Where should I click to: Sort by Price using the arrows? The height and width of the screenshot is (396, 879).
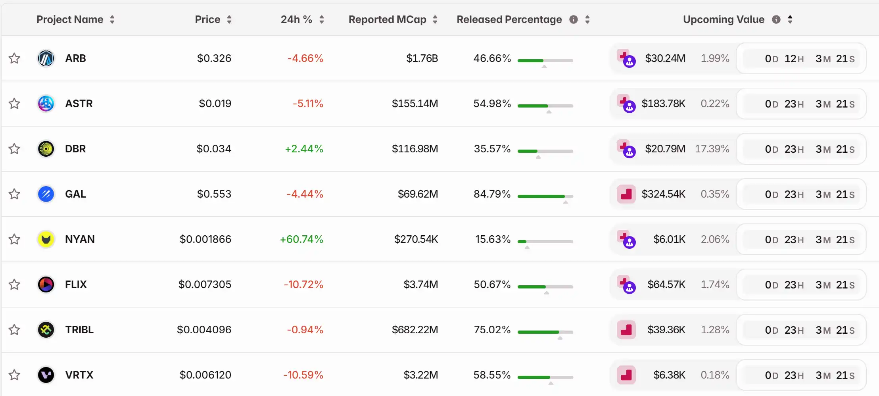pyautogui.click(x=229, y=19)
